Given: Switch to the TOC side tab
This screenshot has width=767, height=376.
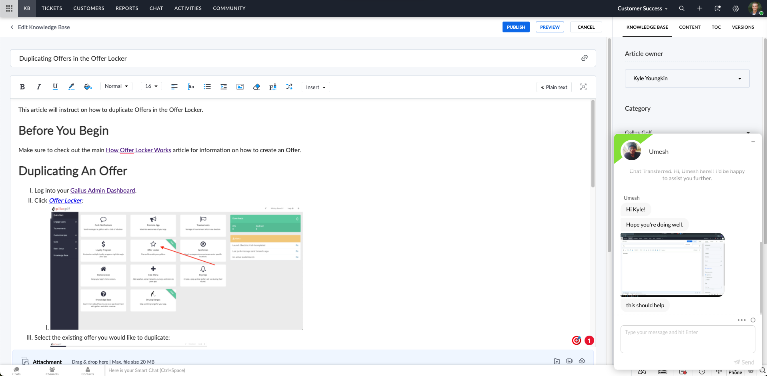Looking at the screenshot, I should point(716,27).
